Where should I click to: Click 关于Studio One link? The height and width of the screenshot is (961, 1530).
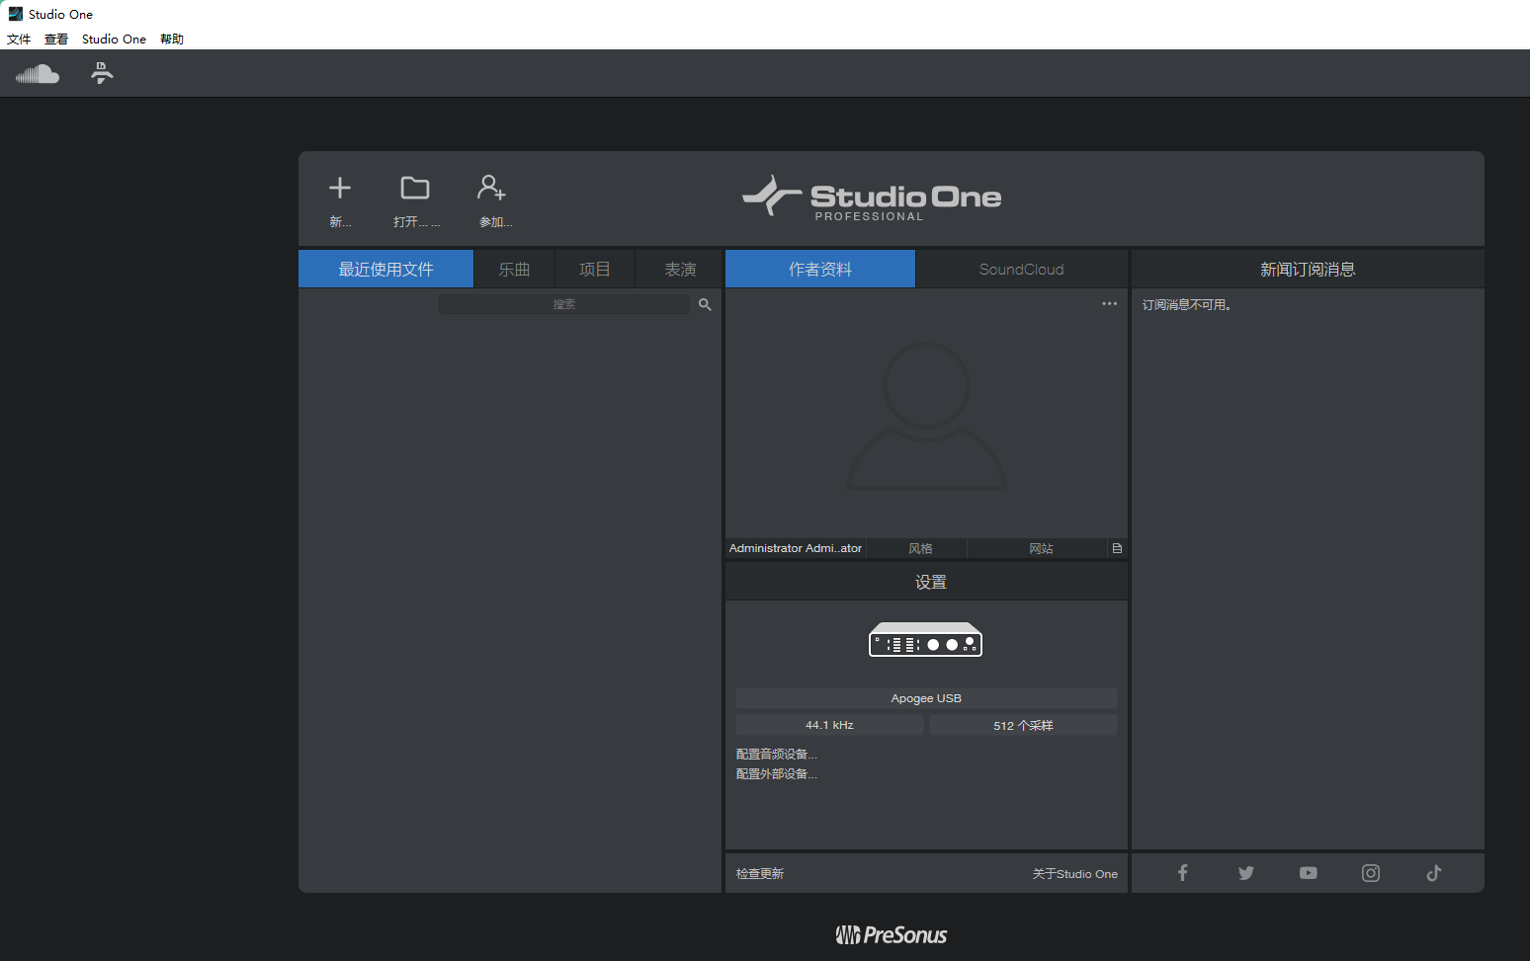[x=1075, y=874]
